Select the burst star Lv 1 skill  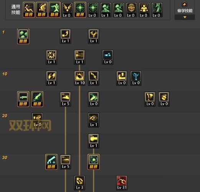pyautogui.click(x=51, y=57)
